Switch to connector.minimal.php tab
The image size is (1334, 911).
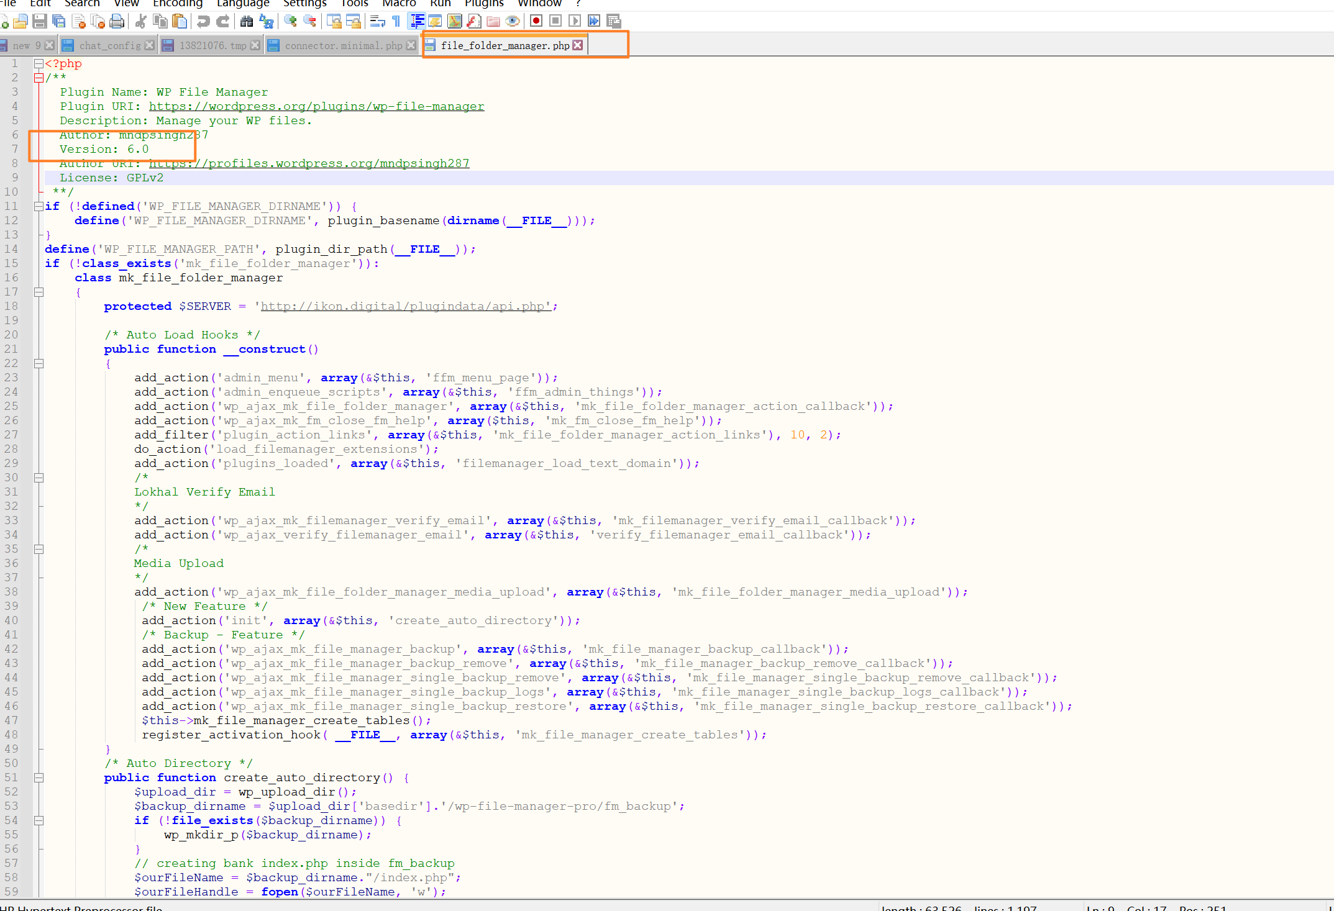click(x=343, y=45)
